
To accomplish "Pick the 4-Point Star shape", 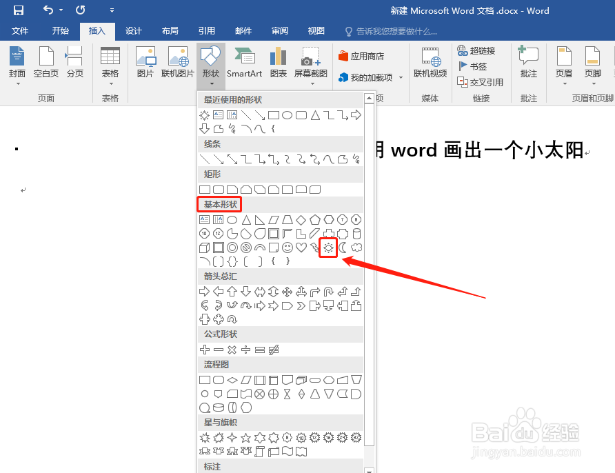I will tap(232, 438).
